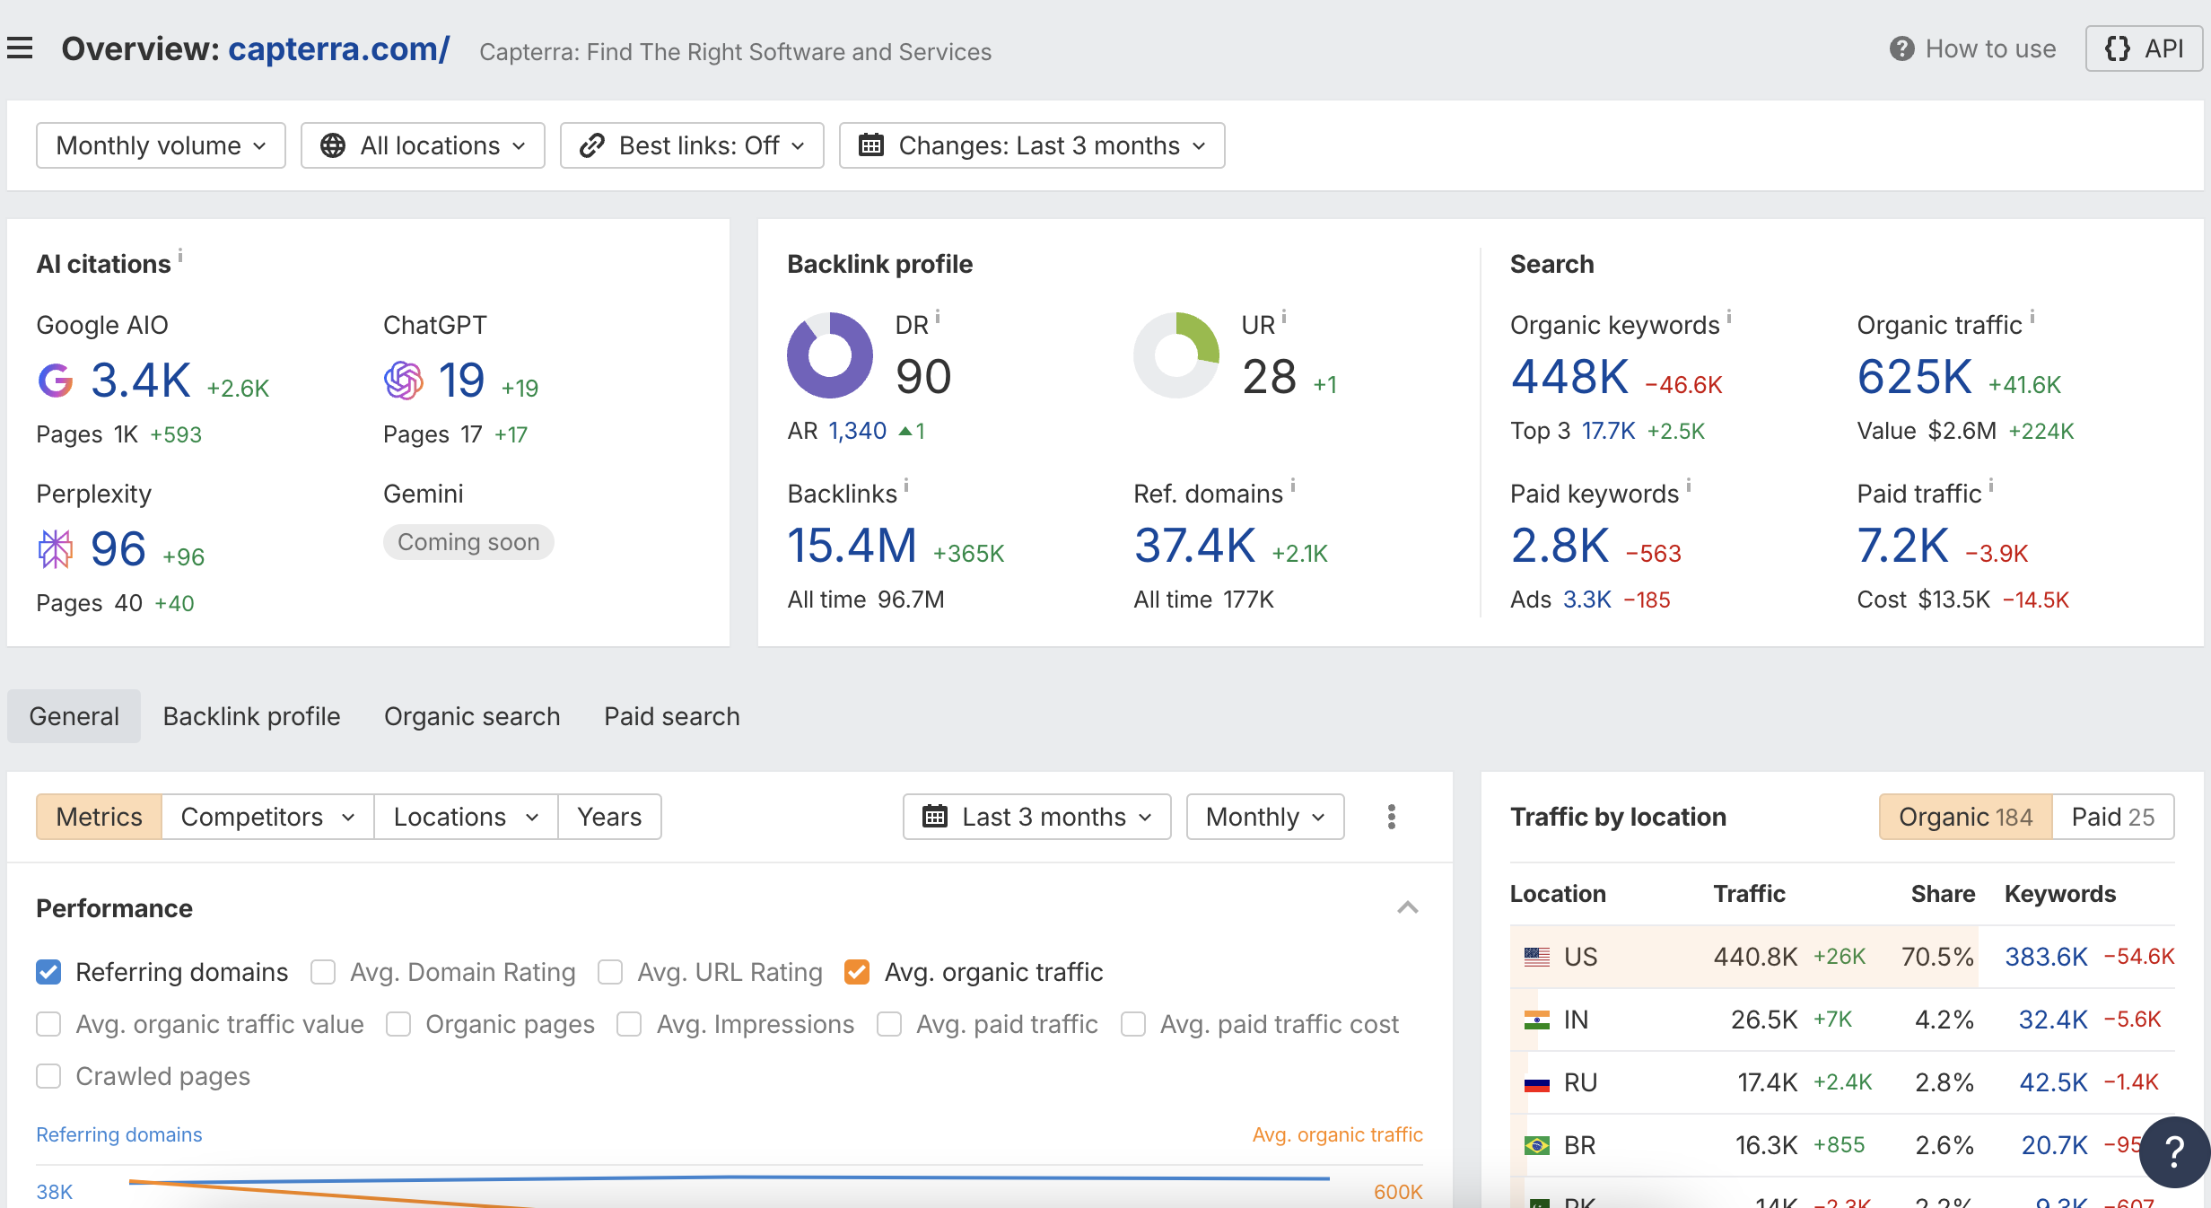Switch to the Backlink profile tab
Viewport: 2211px width, 1208px height.
point(251,716)
